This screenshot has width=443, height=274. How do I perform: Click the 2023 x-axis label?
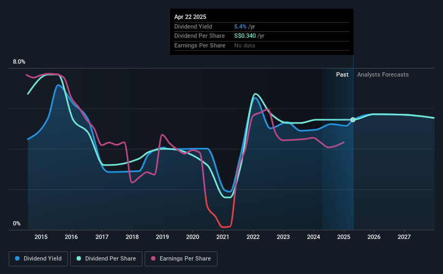pos(283,237)
